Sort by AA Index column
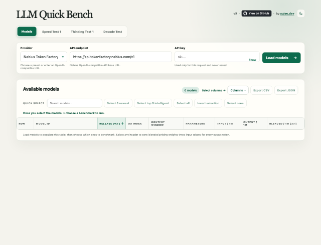This screenshot has height=245, width=321. click(137, 124)
